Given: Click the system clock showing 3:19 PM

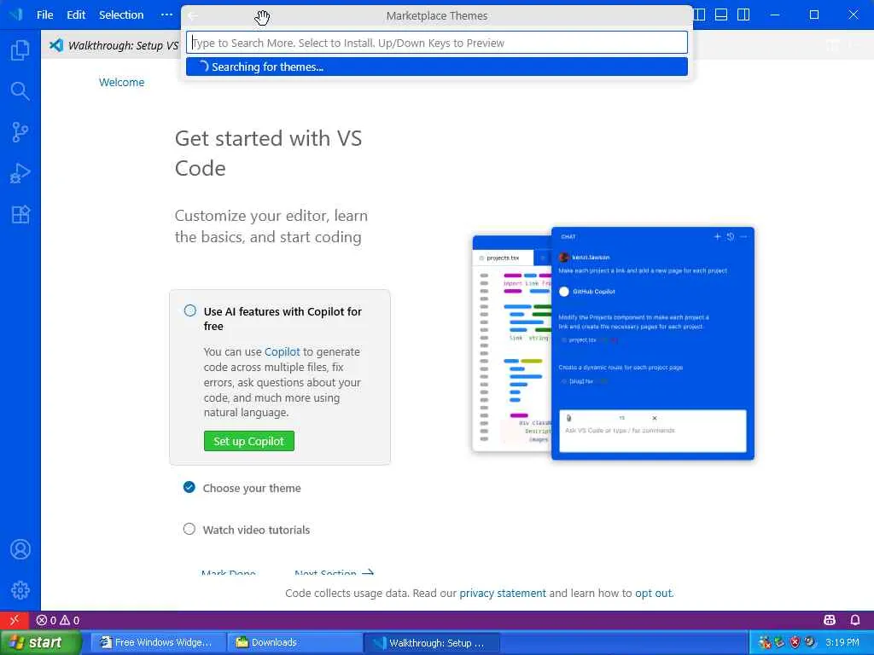Looking at the screenshot, I should 842,642.
